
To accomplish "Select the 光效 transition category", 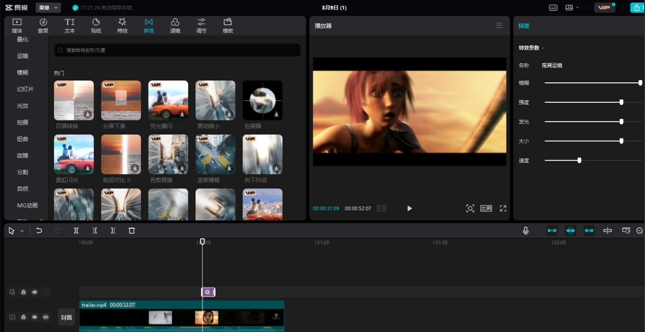I will (x=23, y=106).
